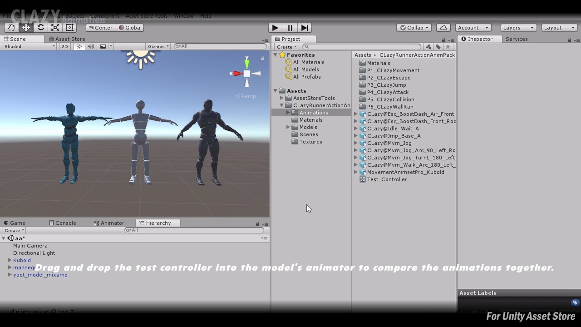Open Hierarchy panel Create dropdown
Screen dimensions: 581x327
click(14, 230)
